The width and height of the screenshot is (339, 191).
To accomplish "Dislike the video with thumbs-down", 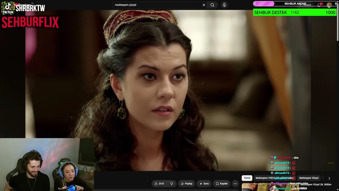I will 172,184.
